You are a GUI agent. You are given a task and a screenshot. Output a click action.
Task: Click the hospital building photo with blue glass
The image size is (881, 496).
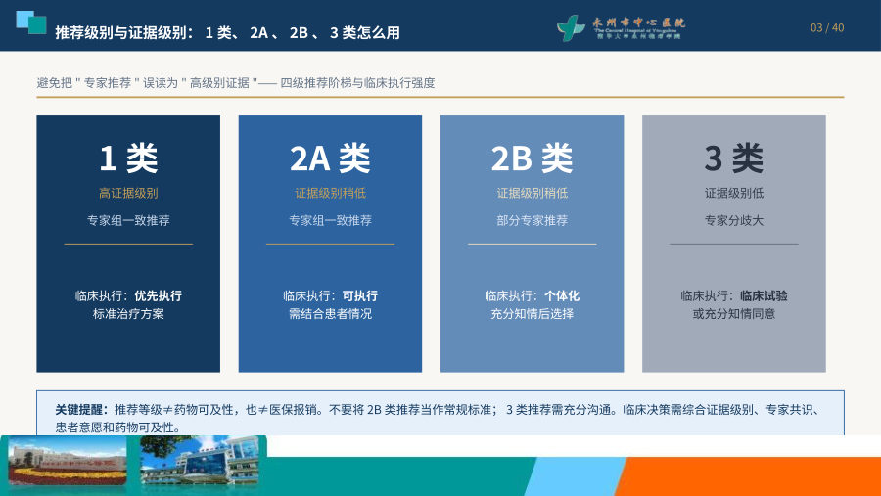[200, 461]
